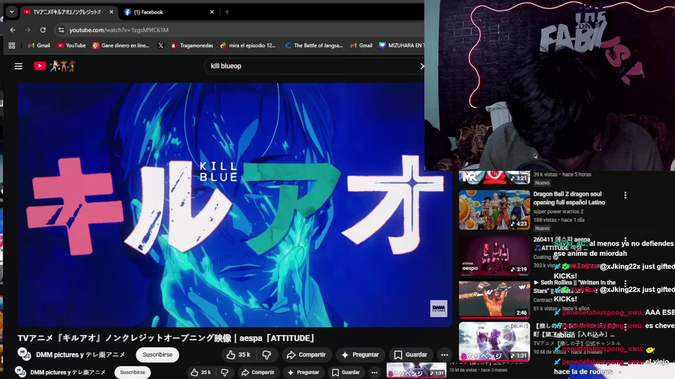Open the aespa ATTITUDE 3:19 thumbnail
The height and width of the screenshot is (379, 675).
tap(494, 255)
